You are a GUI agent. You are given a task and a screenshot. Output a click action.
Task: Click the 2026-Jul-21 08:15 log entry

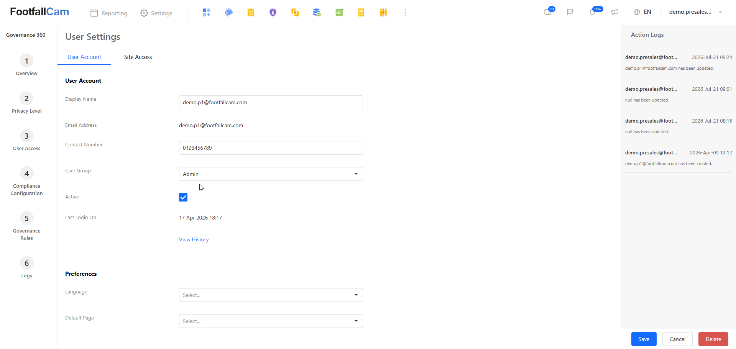click(678, 126)
